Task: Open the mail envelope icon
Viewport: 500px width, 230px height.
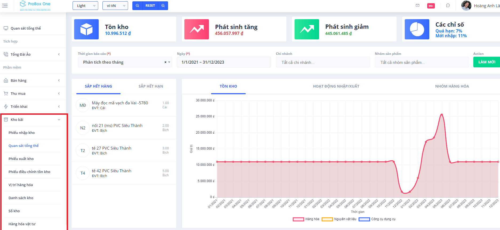Action: pos(418,5)
